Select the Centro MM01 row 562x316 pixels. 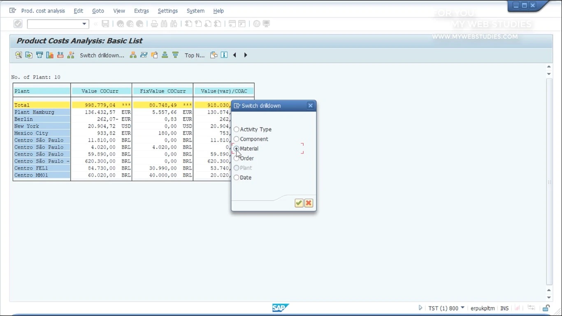coord(42,175)
